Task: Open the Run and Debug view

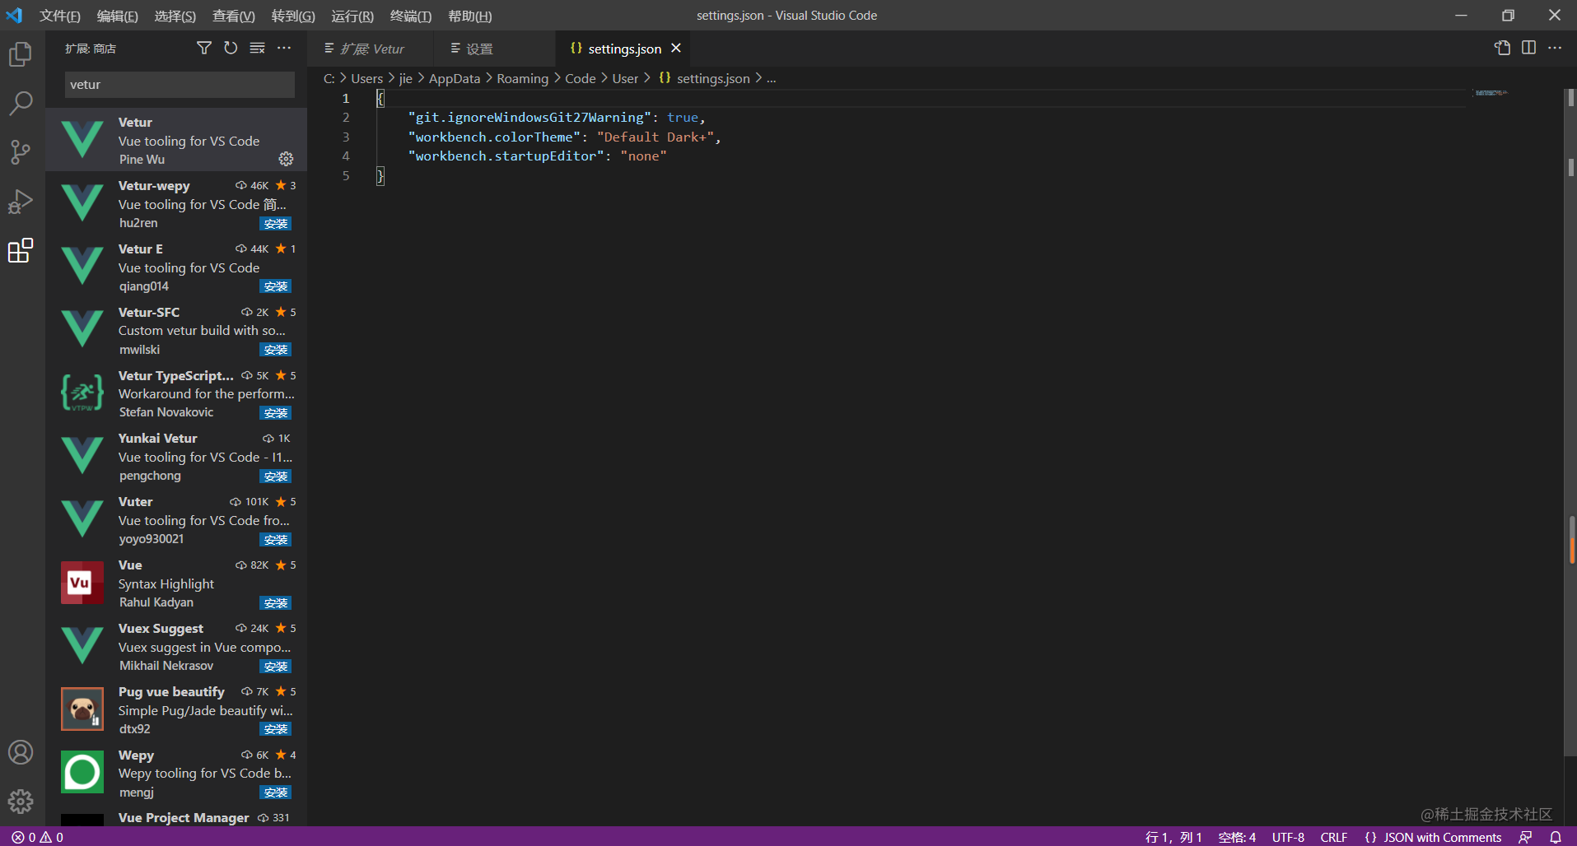Action: (x=21, y=202)
